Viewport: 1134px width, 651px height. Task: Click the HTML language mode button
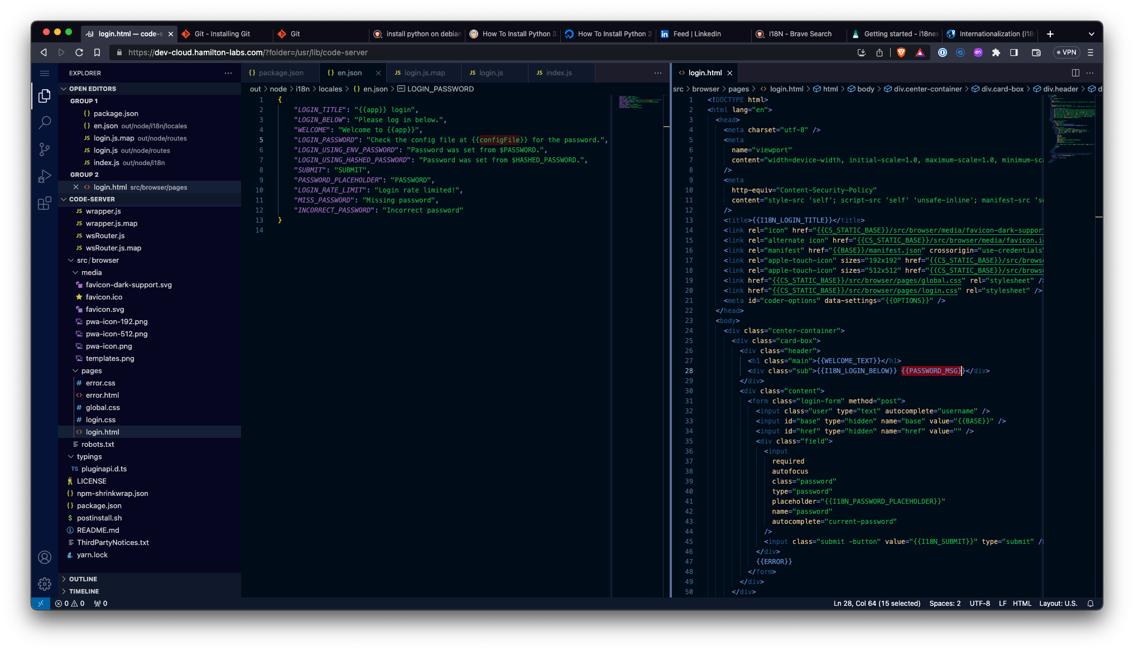tap(1022, 604)
